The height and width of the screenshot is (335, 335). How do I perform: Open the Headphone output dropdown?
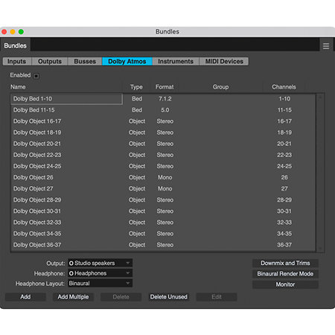click(x=100, y=273)
